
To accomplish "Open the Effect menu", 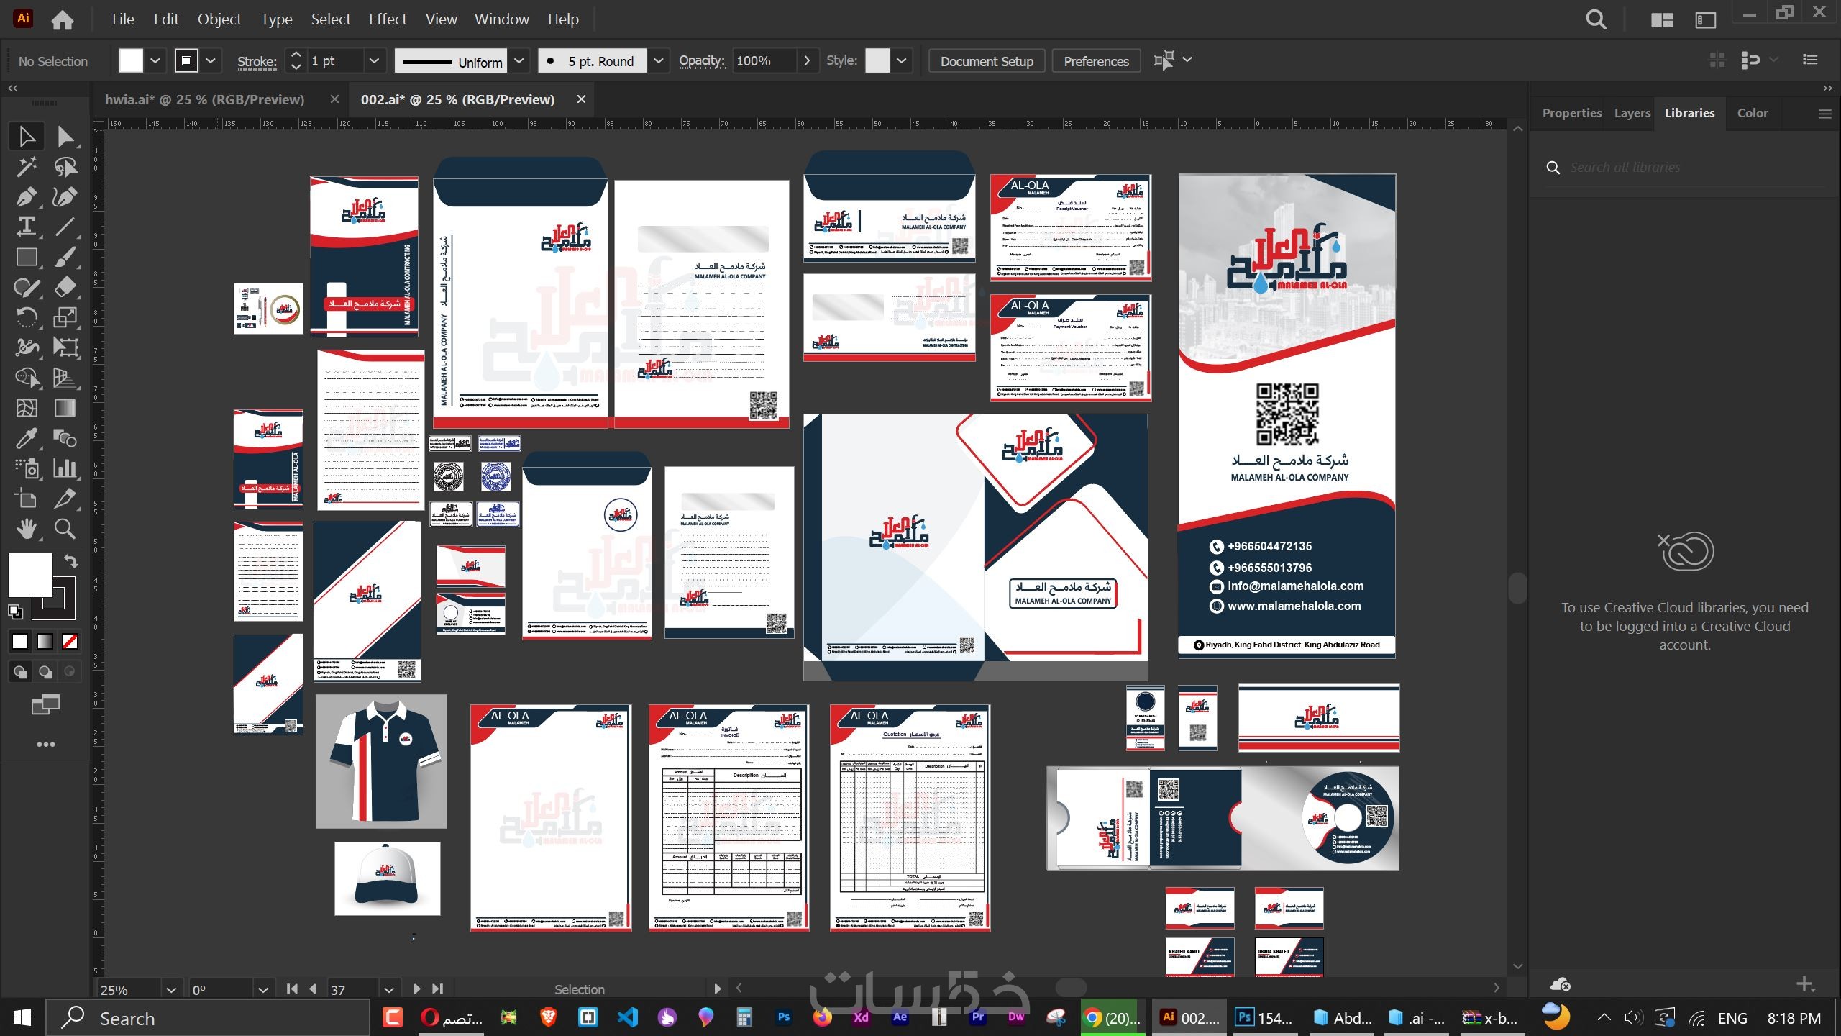I will click(387, 19).
